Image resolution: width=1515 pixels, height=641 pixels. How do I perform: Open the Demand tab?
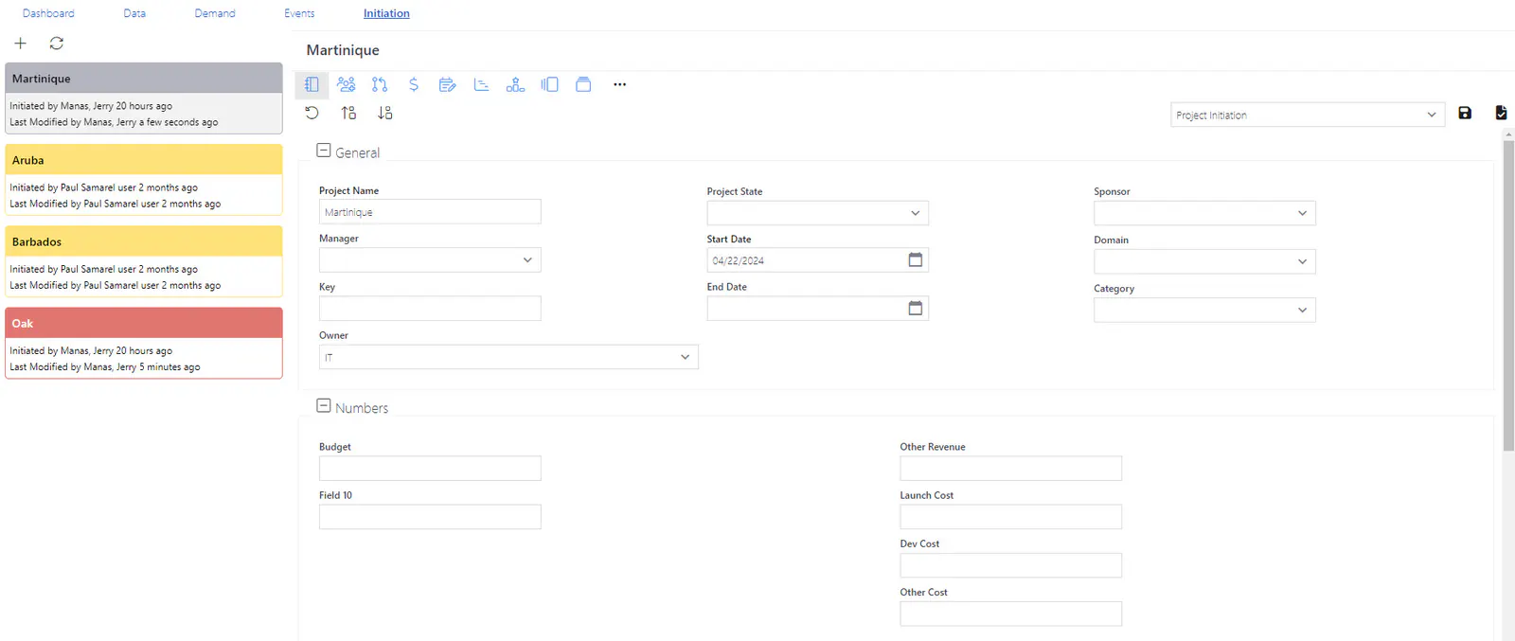pyautogui.click(x=215, y=13)
